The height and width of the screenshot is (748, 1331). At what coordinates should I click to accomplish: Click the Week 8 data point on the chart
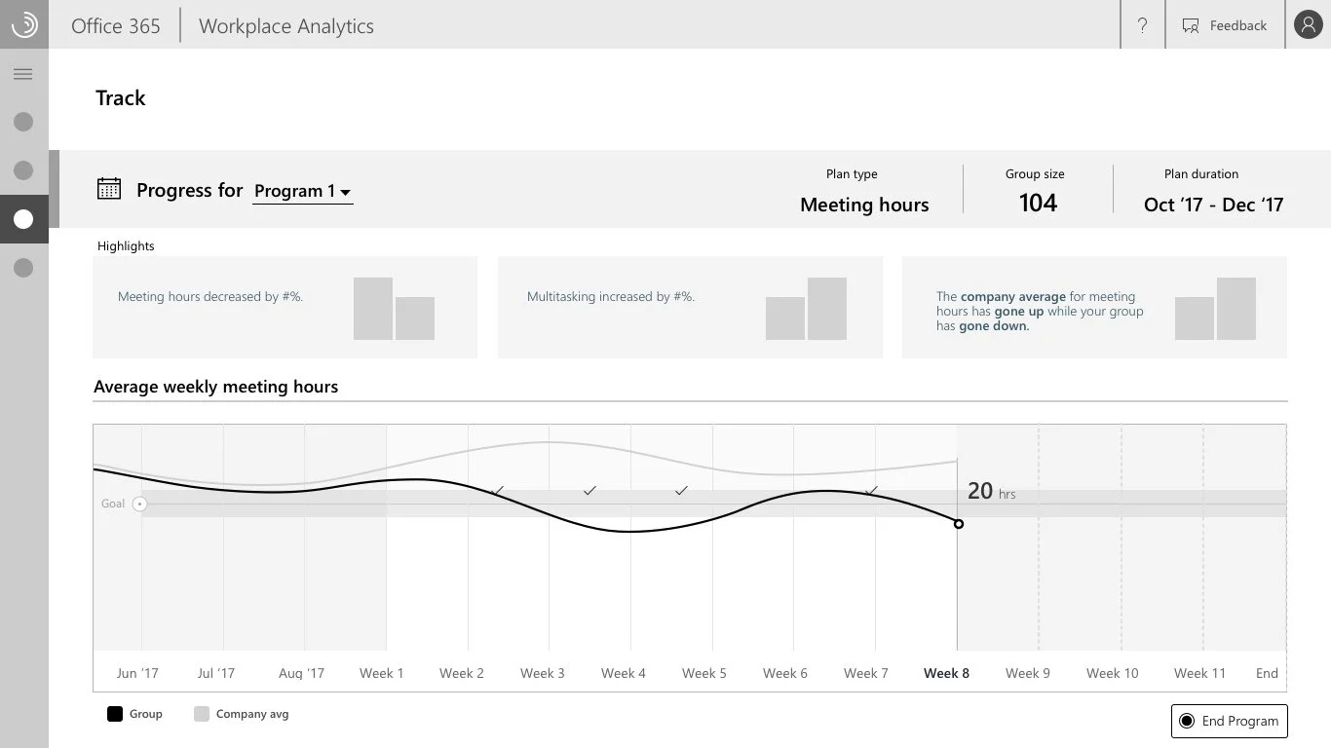click(x=959, y=524)
